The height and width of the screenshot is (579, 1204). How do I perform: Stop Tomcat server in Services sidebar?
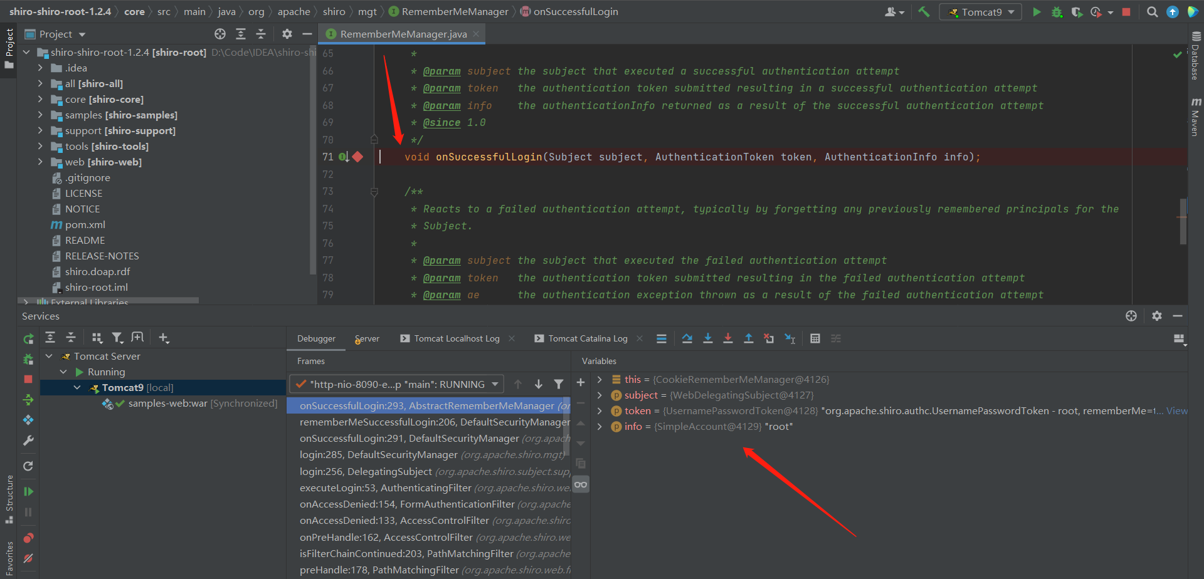pyautogui.click(x=28, y=379)
